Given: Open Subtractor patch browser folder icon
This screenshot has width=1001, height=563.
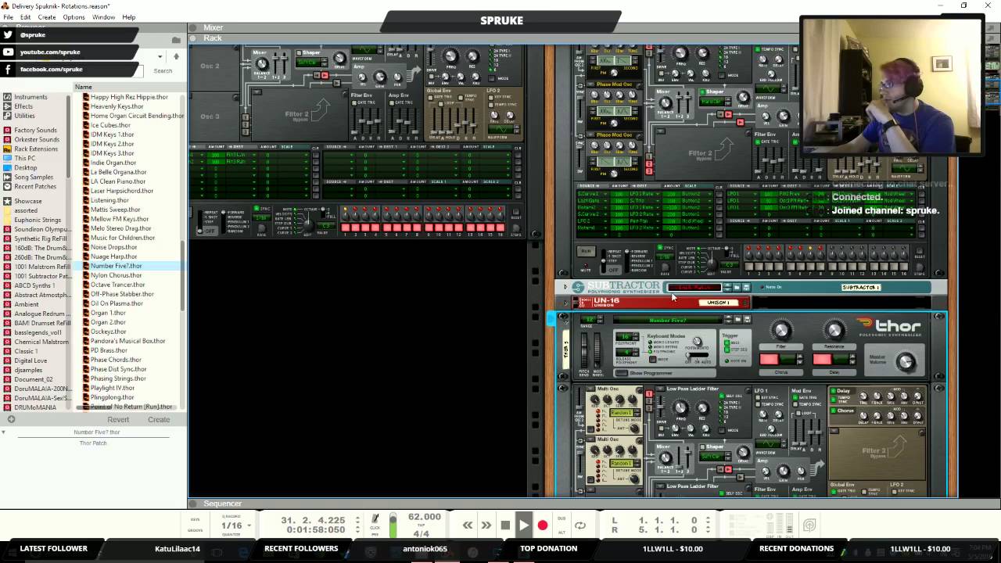Looking at the screenshot, I should (737, 288).
